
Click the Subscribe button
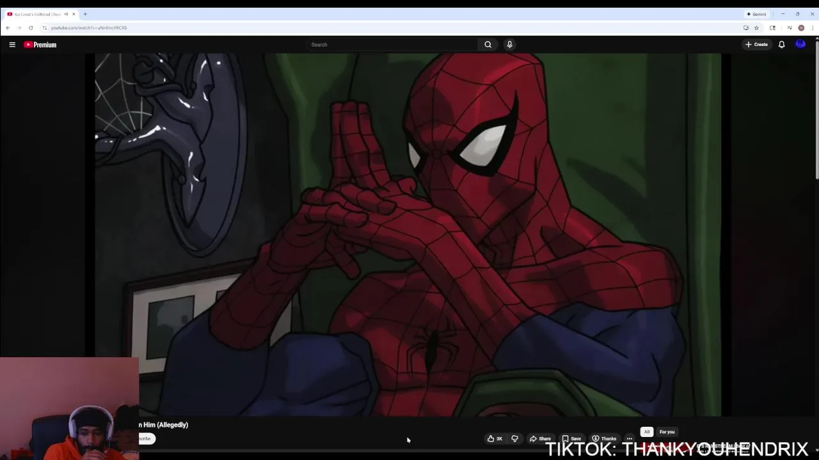tap(147, 439)
